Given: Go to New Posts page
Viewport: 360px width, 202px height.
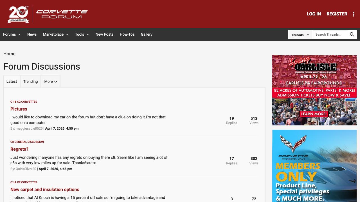Looking at the screenshot, I should (104, 34).
